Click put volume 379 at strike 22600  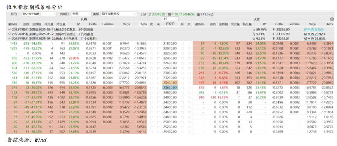pyautogui.click(x=237, y=63)
